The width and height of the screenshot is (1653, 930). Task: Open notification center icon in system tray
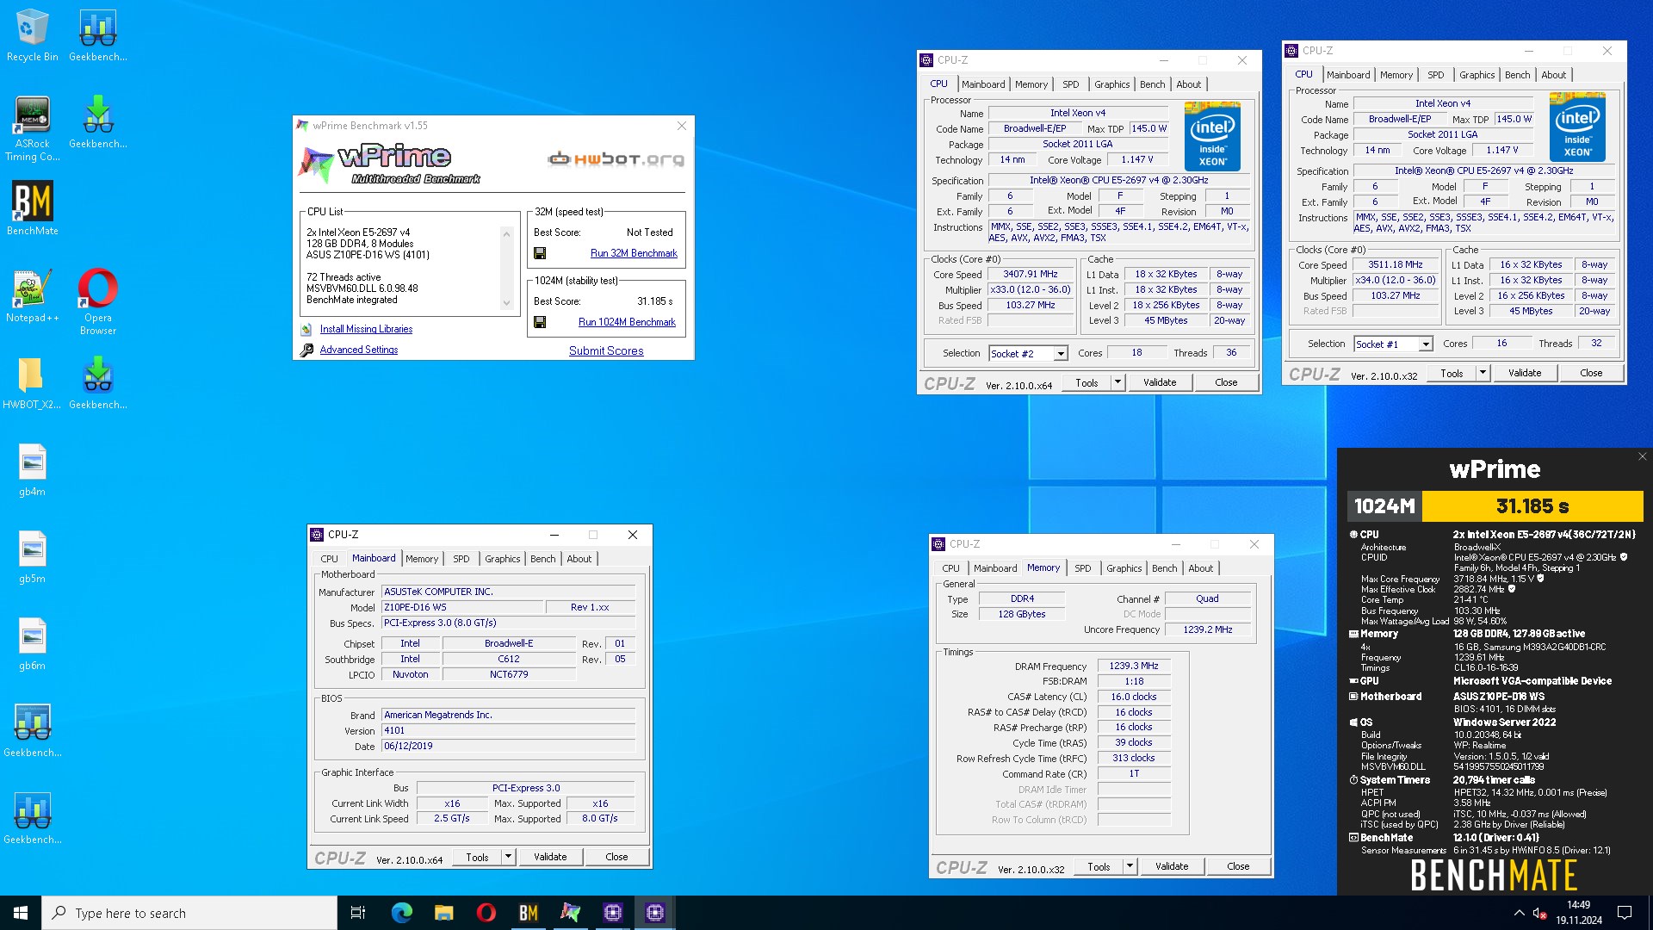coord(1625,913)
